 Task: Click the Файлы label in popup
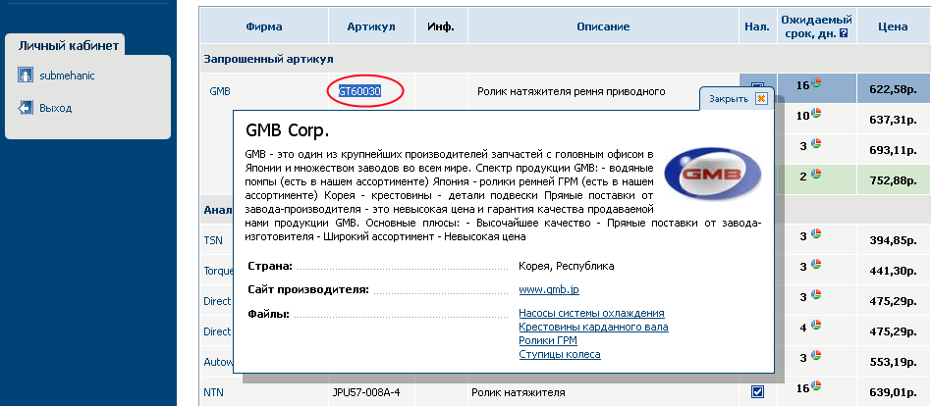point(268,314)
